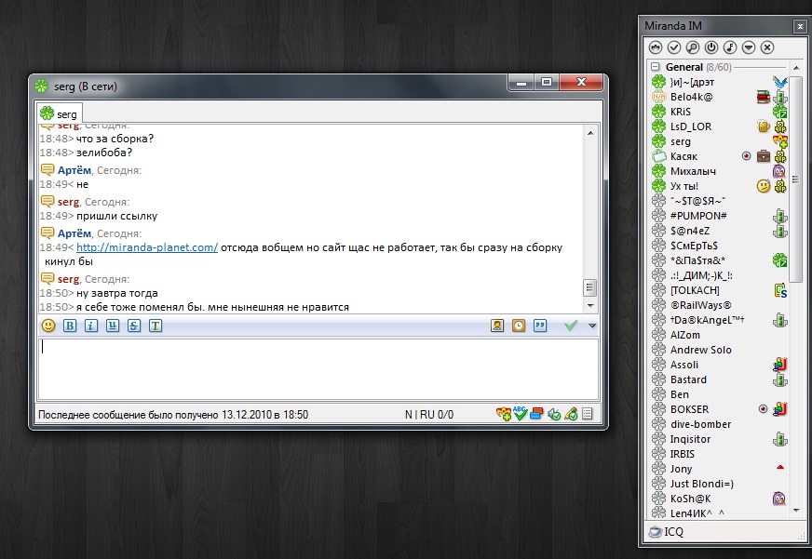The width and height of the screenshot is (812, 559).
Task: Click the beer mug icon beside LsD_LOR
Action: tap(764, 126)
